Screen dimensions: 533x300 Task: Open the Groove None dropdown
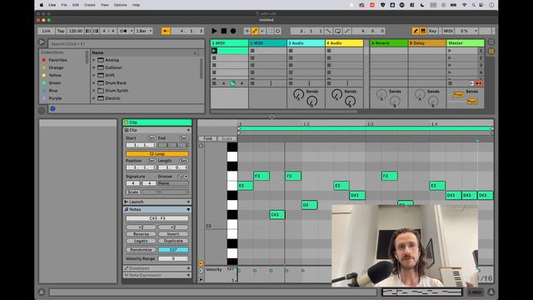pyautogui.click(x=173, y=183)
